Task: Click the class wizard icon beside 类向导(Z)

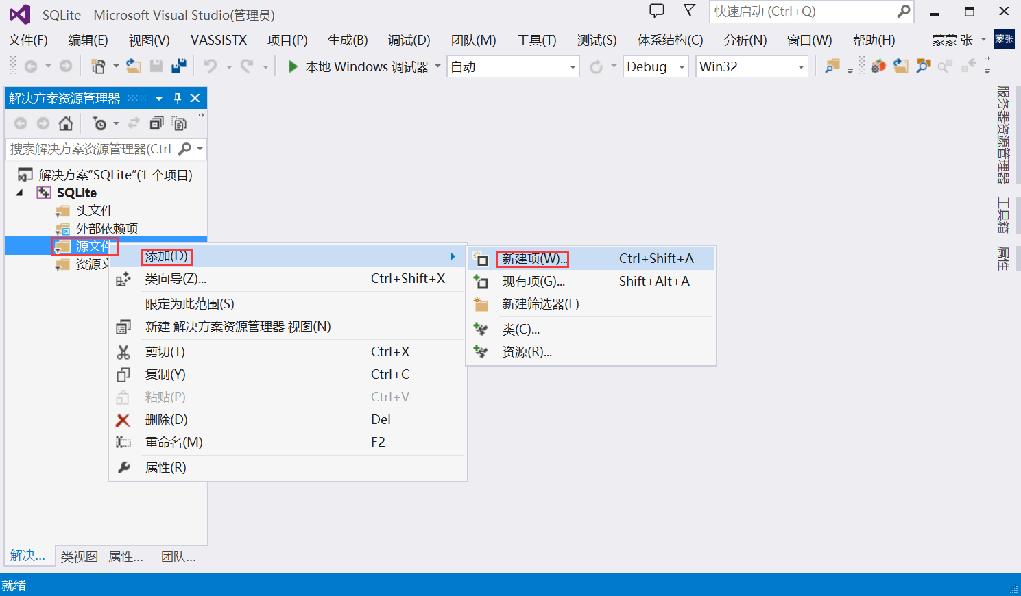Action: point(124,280)
